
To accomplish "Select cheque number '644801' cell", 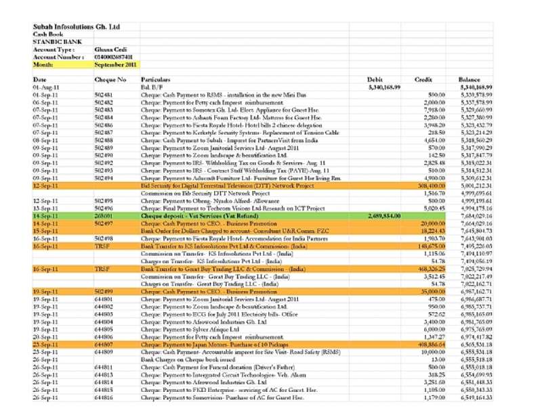I will click(104, 299).
